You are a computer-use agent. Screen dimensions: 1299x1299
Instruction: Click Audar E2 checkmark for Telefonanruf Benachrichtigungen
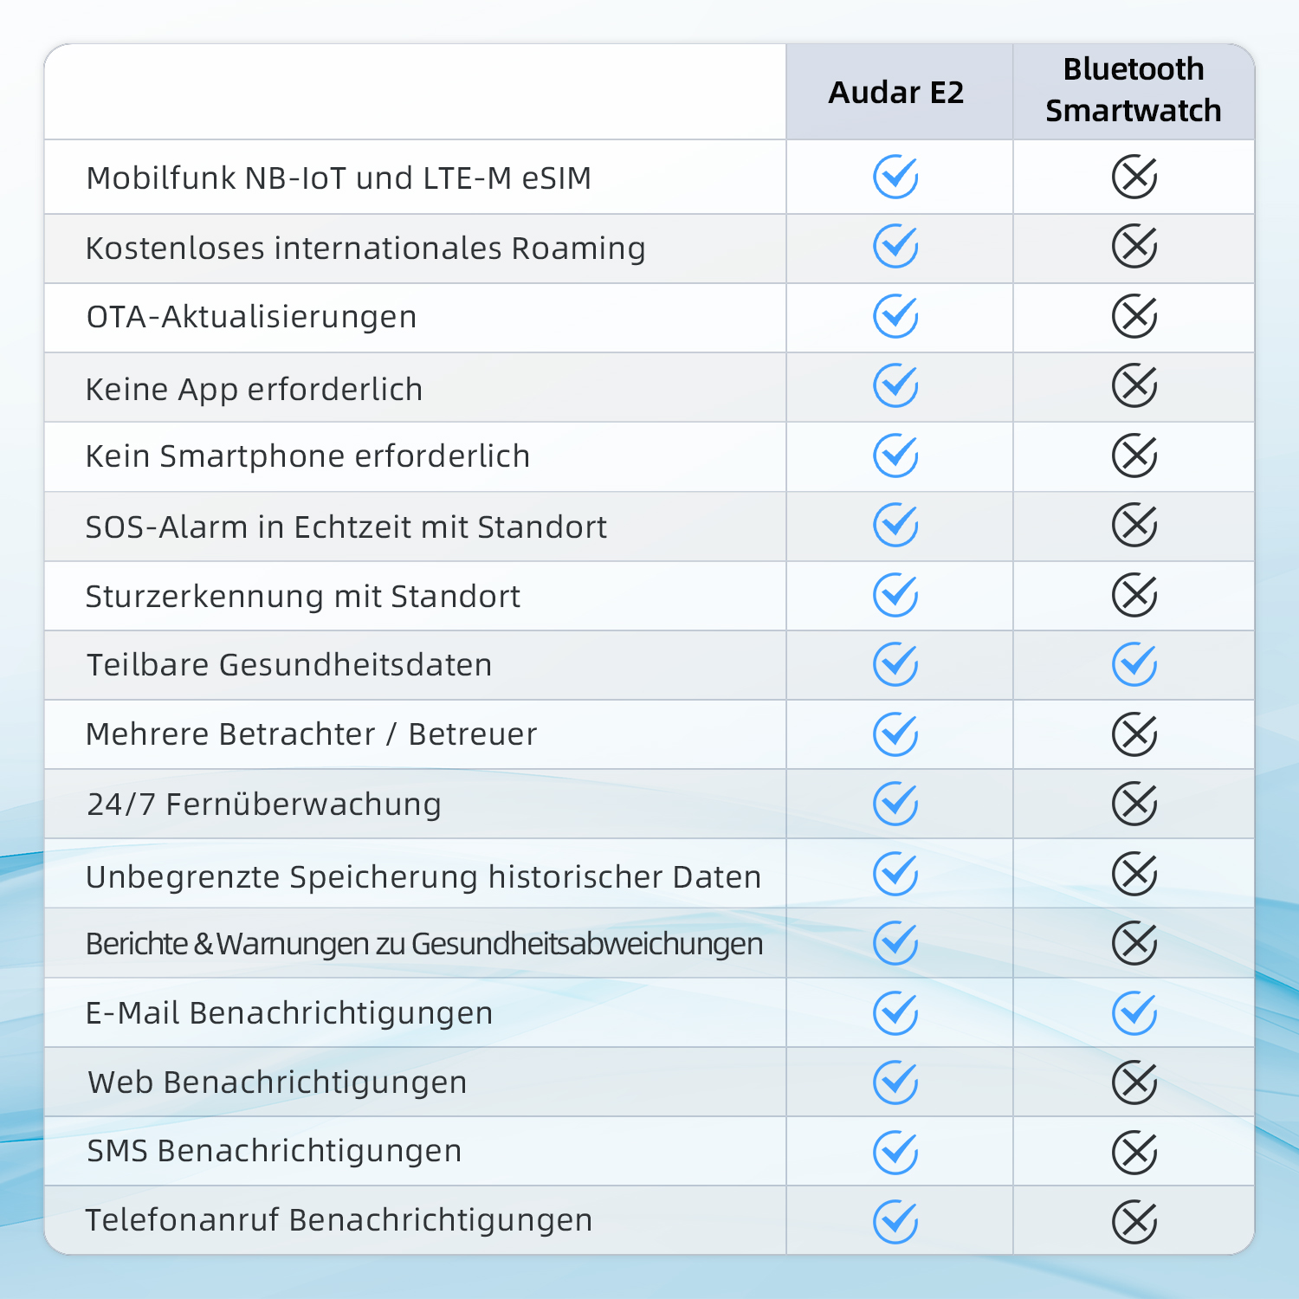tap(895, 1222)
